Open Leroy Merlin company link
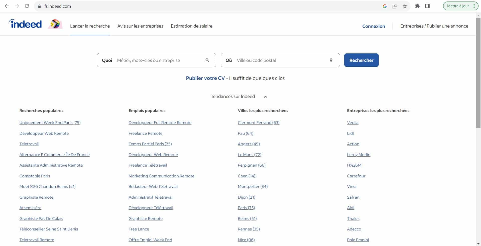 [358, 155]
